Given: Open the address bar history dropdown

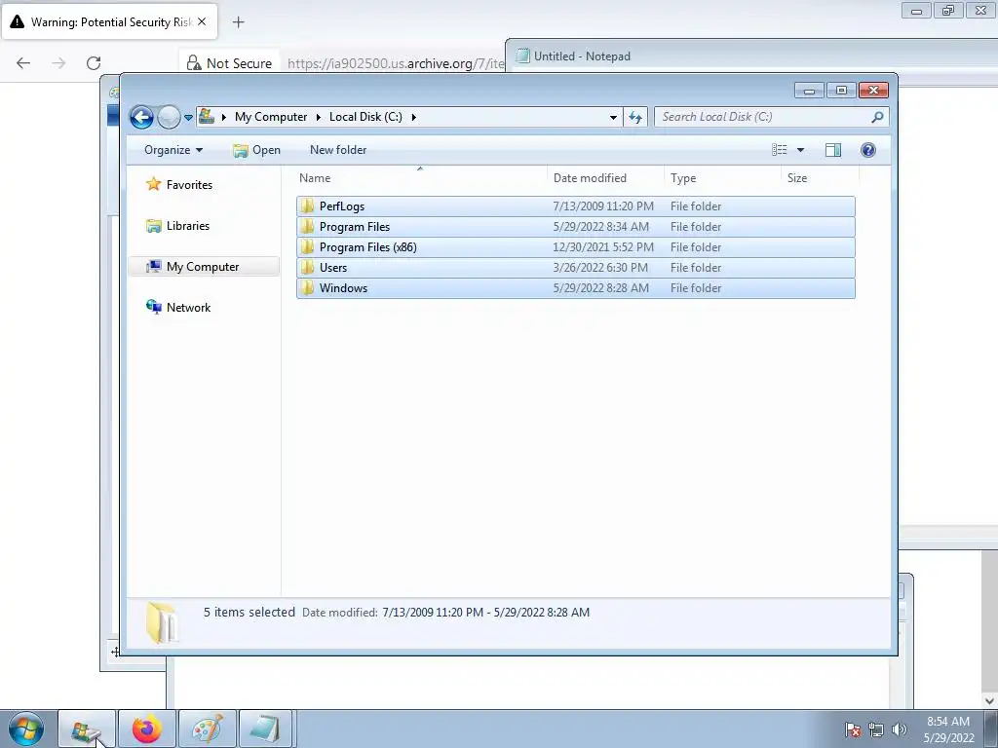Looking at the screenshot, I should point(613,117).
